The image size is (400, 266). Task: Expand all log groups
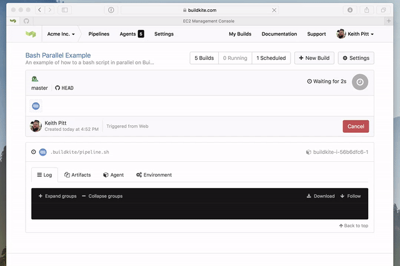(x=57, y=196)
